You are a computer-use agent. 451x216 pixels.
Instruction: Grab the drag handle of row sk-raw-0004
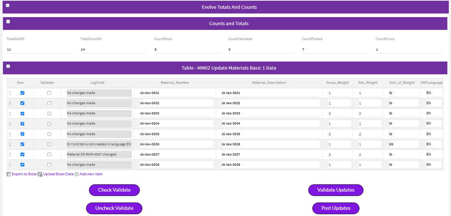(10, 124)
